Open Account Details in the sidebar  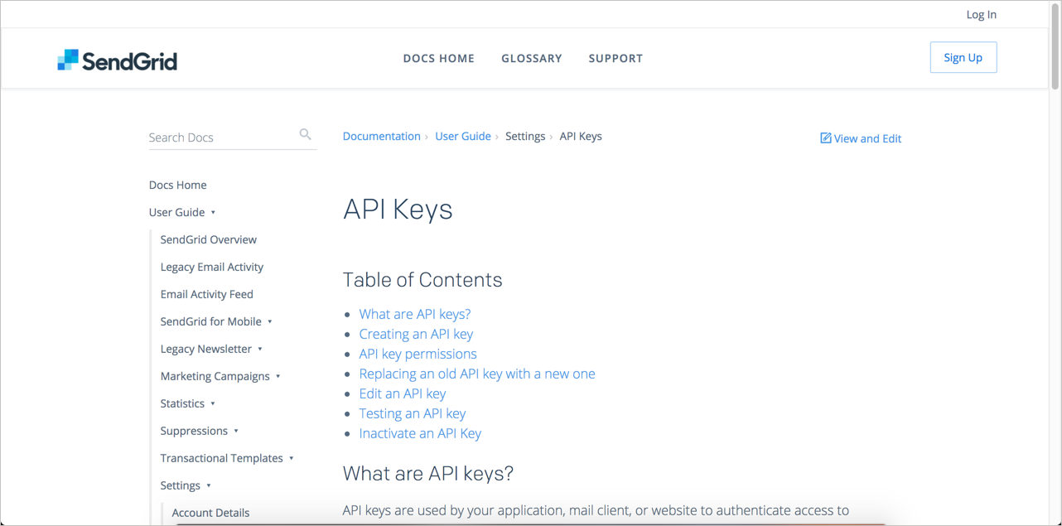[x=210, y=513]
